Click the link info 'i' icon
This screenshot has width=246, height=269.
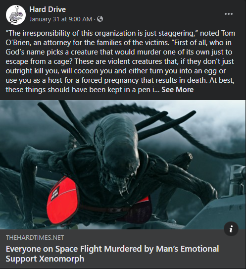pos(231,229)
